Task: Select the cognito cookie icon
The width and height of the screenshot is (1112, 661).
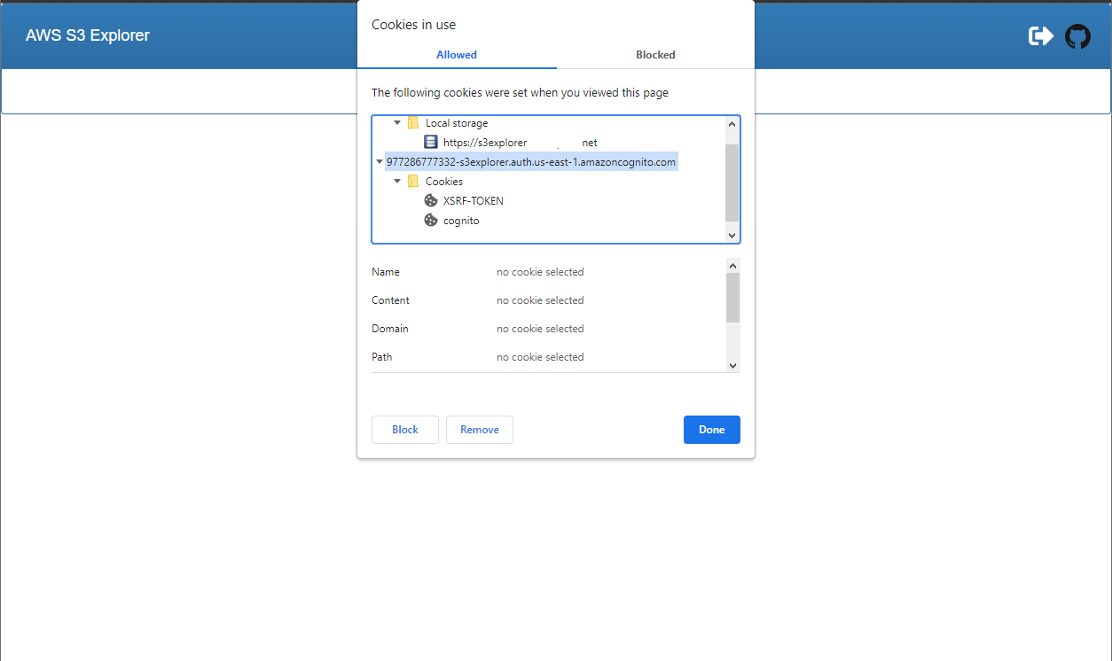Action: pyautogui.click(x=431, y=220)
